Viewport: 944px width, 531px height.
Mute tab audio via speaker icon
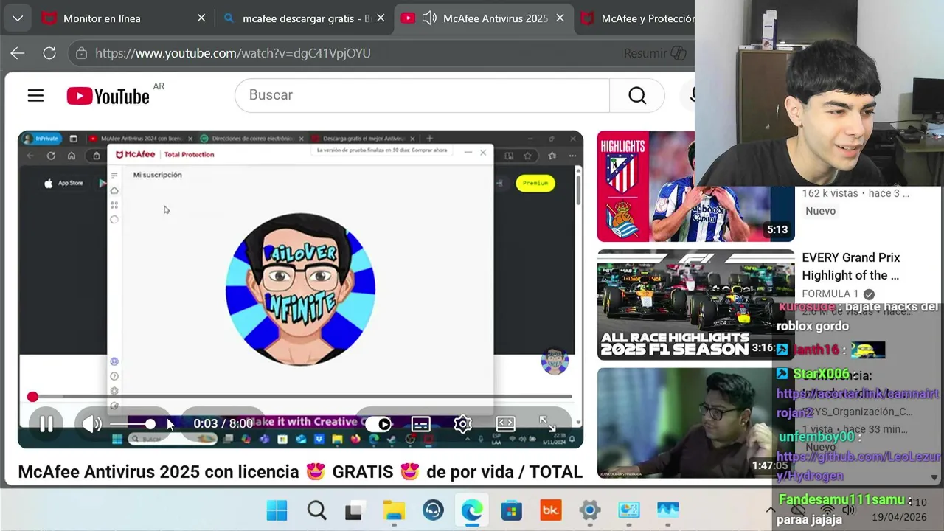(x=429, y=18)
